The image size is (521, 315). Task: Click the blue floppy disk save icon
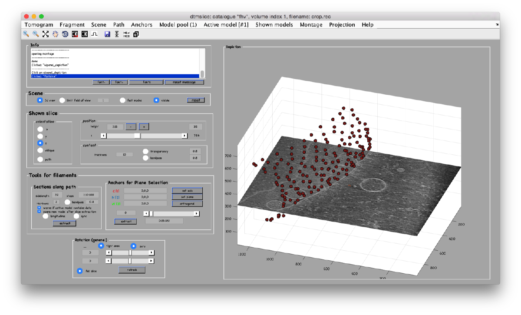pos(107,34)
